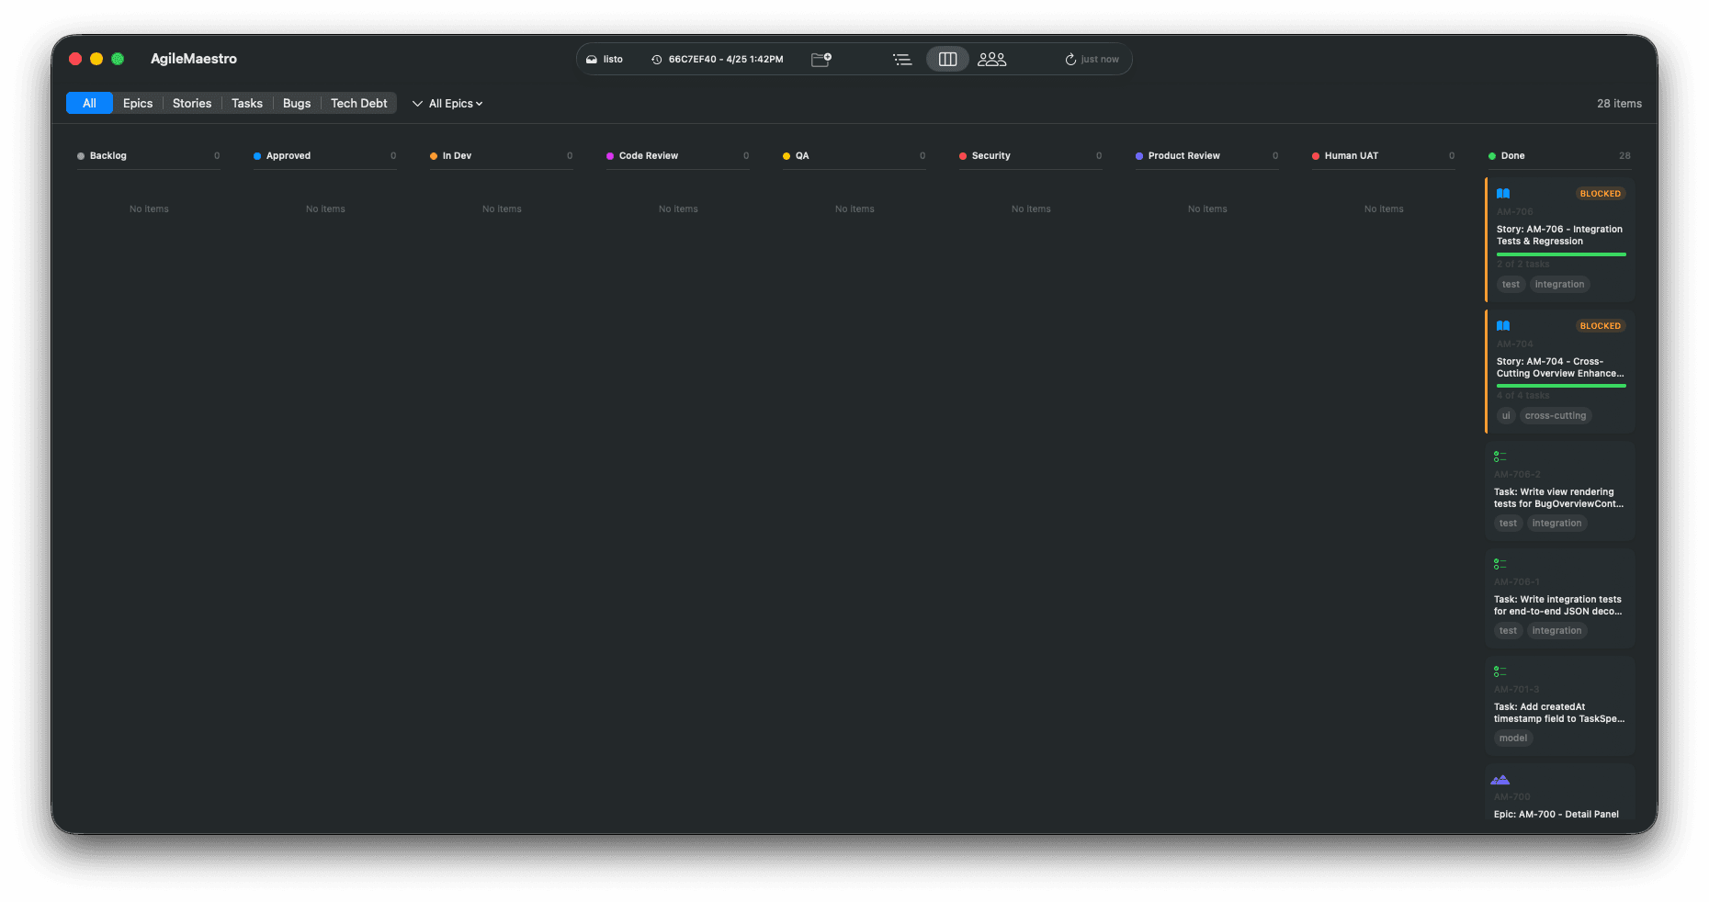Image resolution: width=1709 pixels, height=902 pixels.
Task: Click the test tag on AM-706-1 task
Action: click(1508, 631)
